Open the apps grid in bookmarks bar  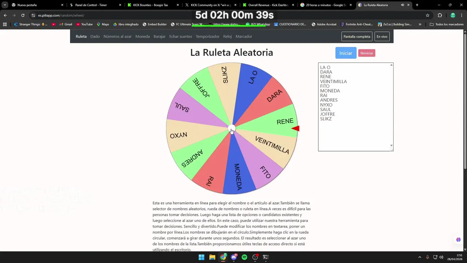coord(5,24)
